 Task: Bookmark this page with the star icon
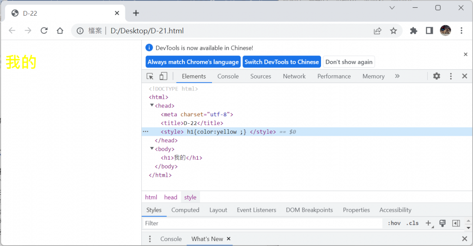tap(394, 31)
